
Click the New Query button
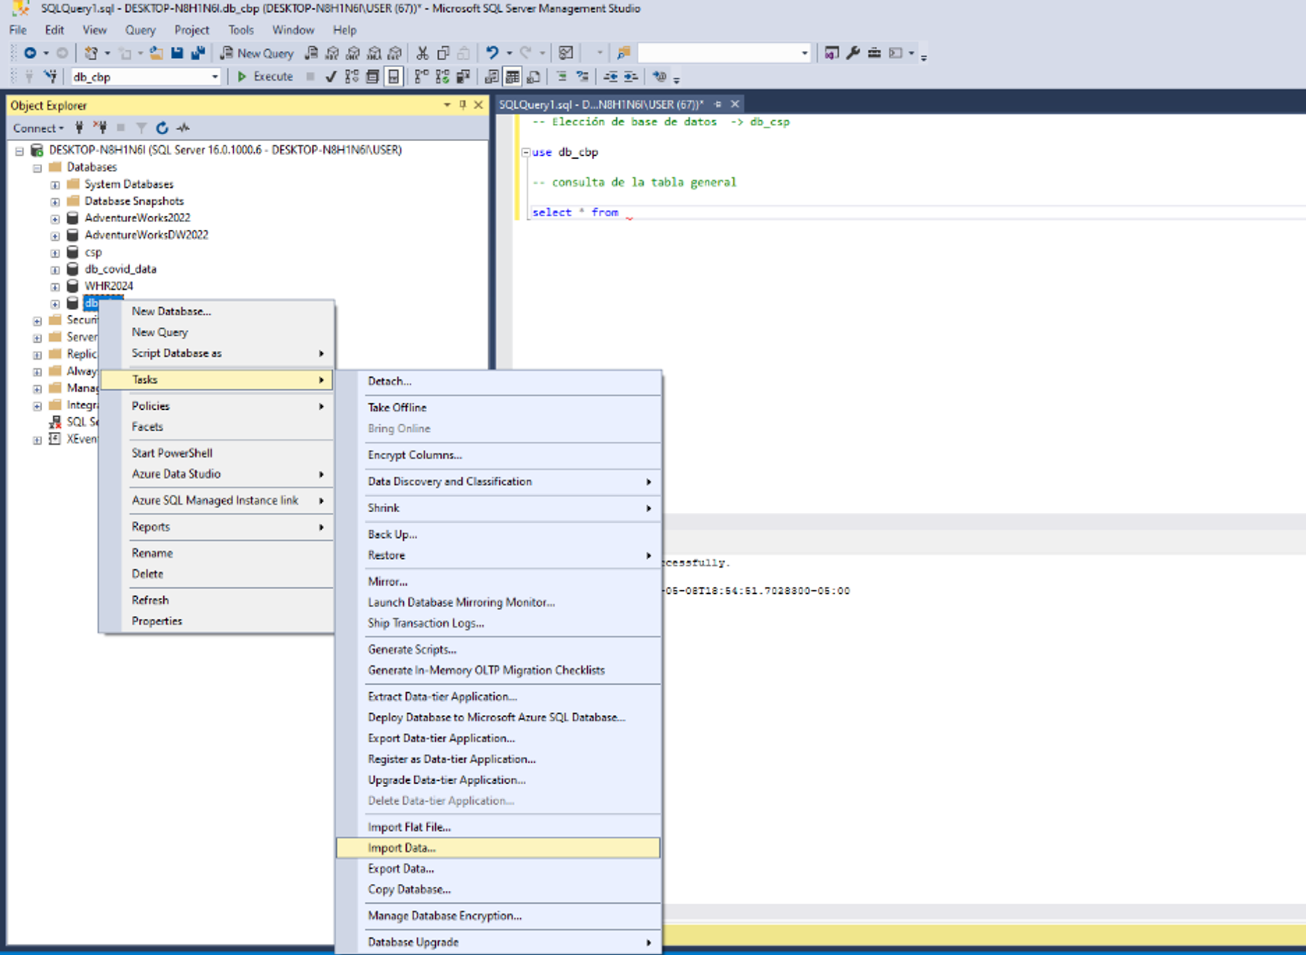pos(257,53)
